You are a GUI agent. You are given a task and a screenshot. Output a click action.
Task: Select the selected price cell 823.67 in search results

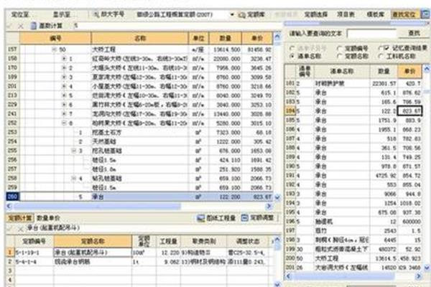click(410, 111)
